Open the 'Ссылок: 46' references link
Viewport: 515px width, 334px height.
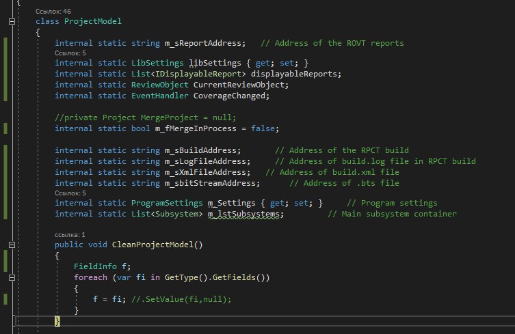53,11
